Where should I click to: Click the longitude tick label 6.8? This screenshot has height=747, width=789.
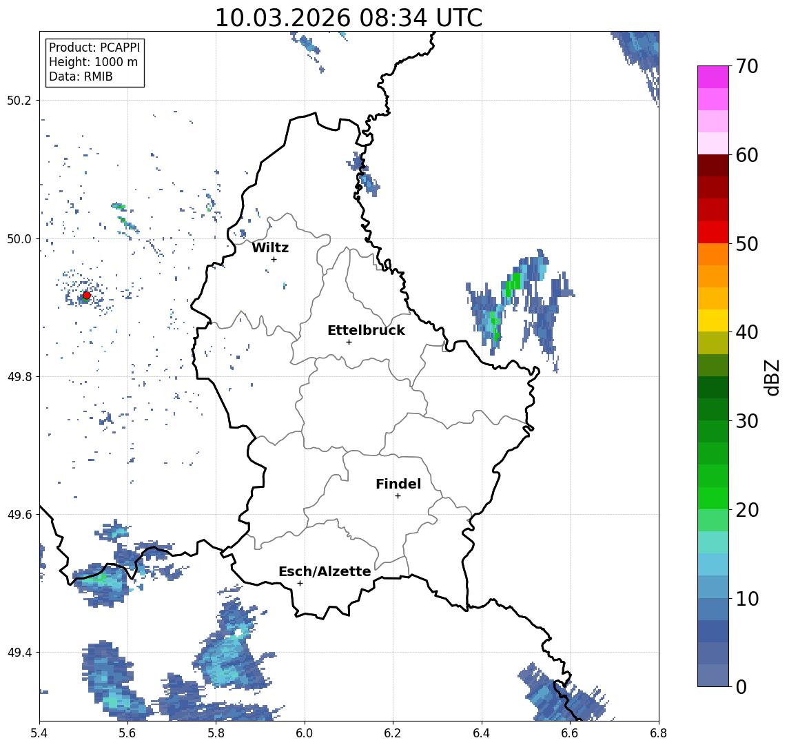(x=658, y=733)
